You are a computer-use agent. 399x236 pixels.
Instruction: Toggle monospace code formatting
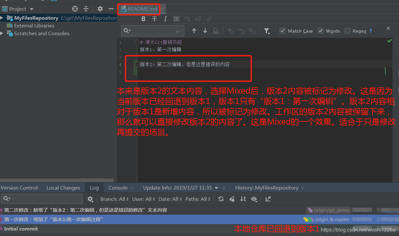[x=176, y=19]
